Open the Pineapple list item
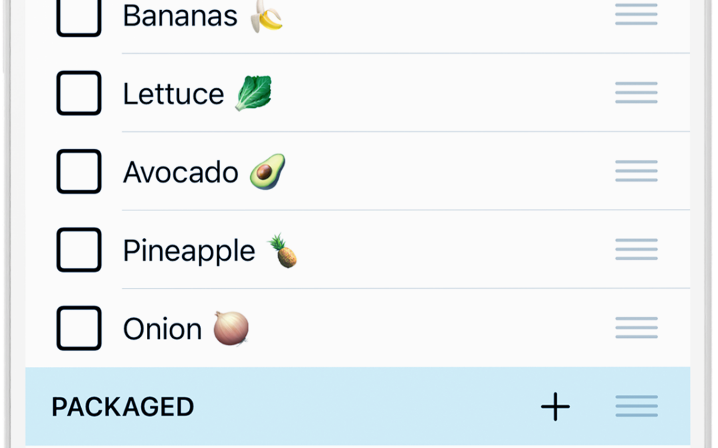This screenshot has width=718, height=448. (358, 250)
